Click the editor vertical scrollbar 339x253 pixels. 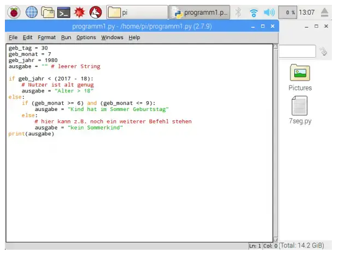[x=276, y=143]
